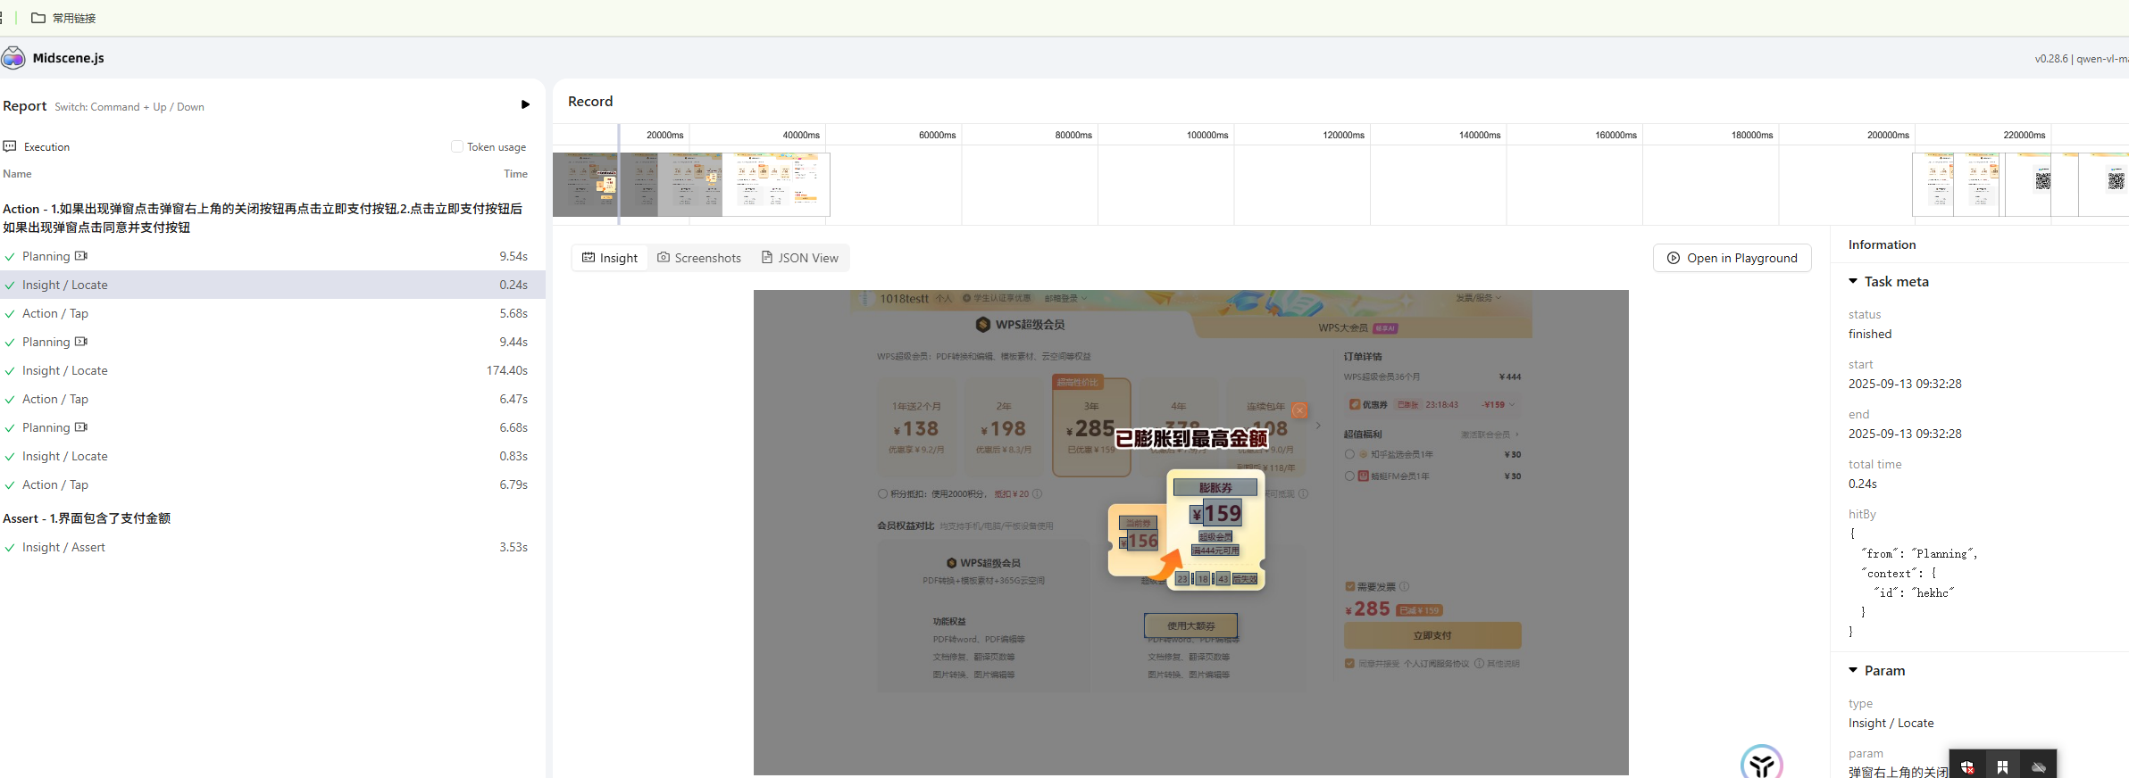This screenshot has width=2129, height=778.
Task: Open video icon on the 9.44s Planning row
Action: click(x=81, y=342)
